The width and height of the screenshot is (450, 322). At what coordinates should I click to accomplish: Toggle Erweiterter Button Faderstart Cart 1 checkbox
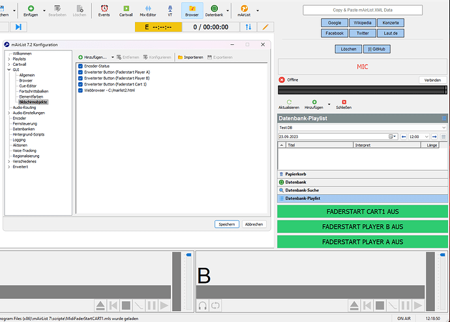tap(80, 84)
